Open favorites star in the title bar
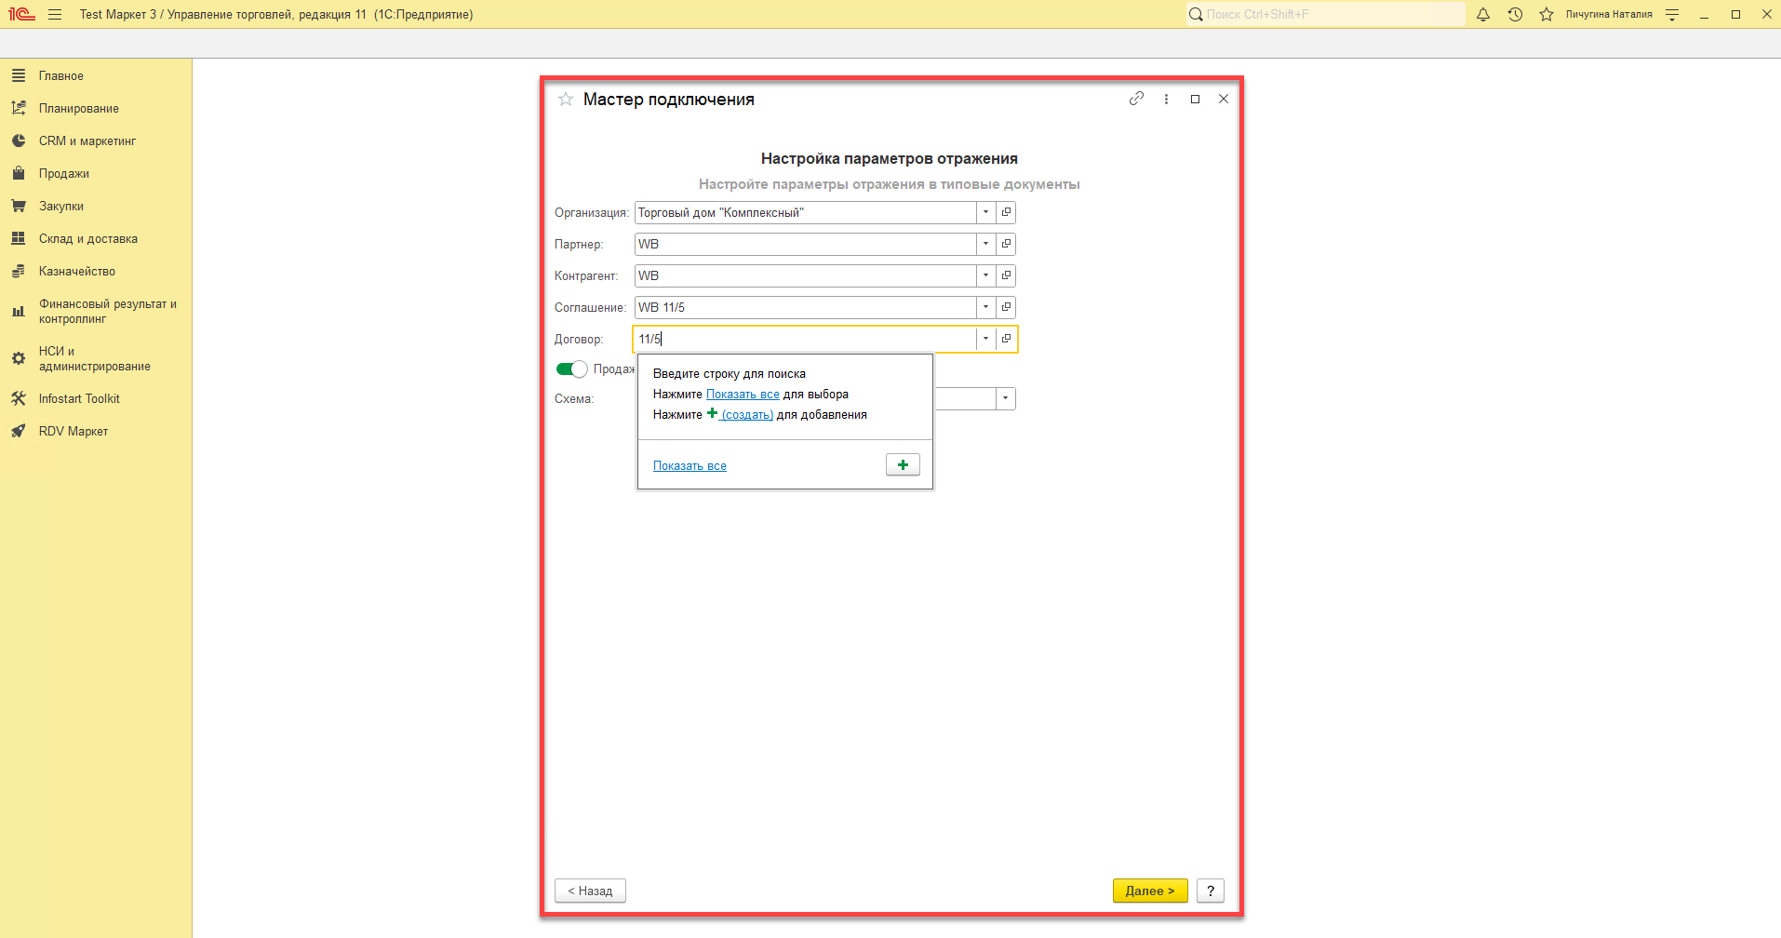This screenshot has height=938, width=1781. (1547, 14)
